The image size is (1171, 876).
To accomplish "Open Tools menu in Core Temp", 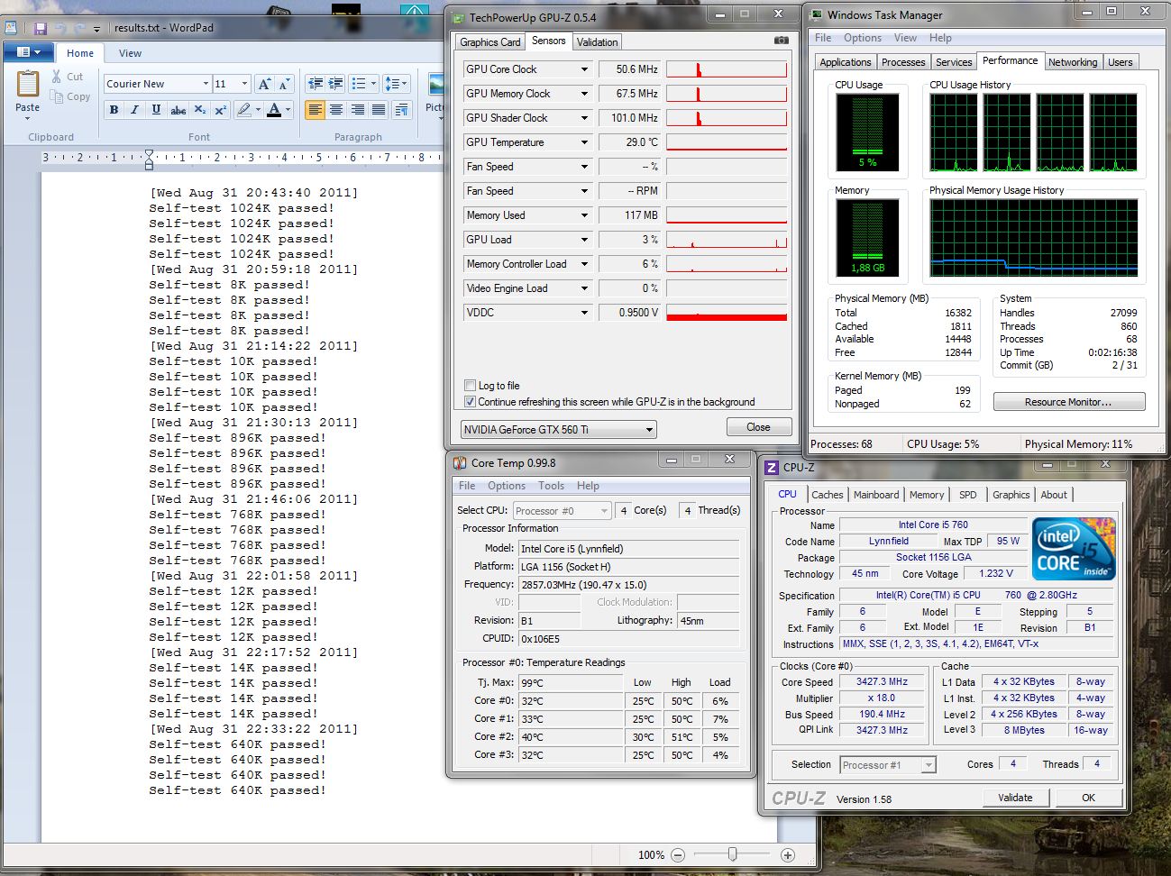I will tap(551, 486).
